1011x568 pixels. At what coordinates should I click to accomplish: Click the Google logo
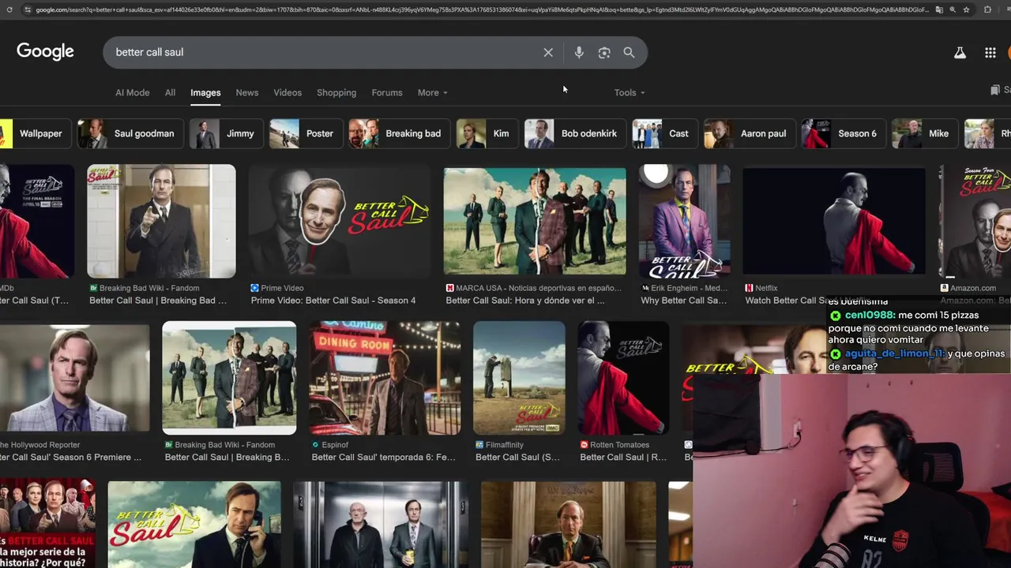[x=45, y=52]
